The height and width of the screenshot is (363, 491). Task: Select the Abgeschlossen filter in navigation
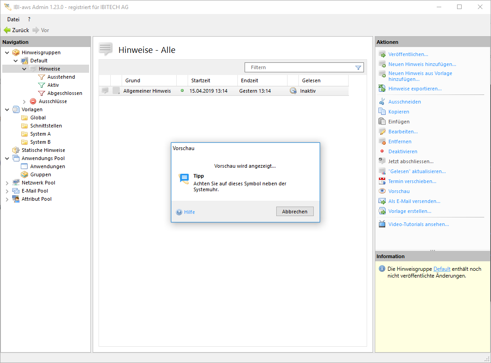[x=65, y=93]
